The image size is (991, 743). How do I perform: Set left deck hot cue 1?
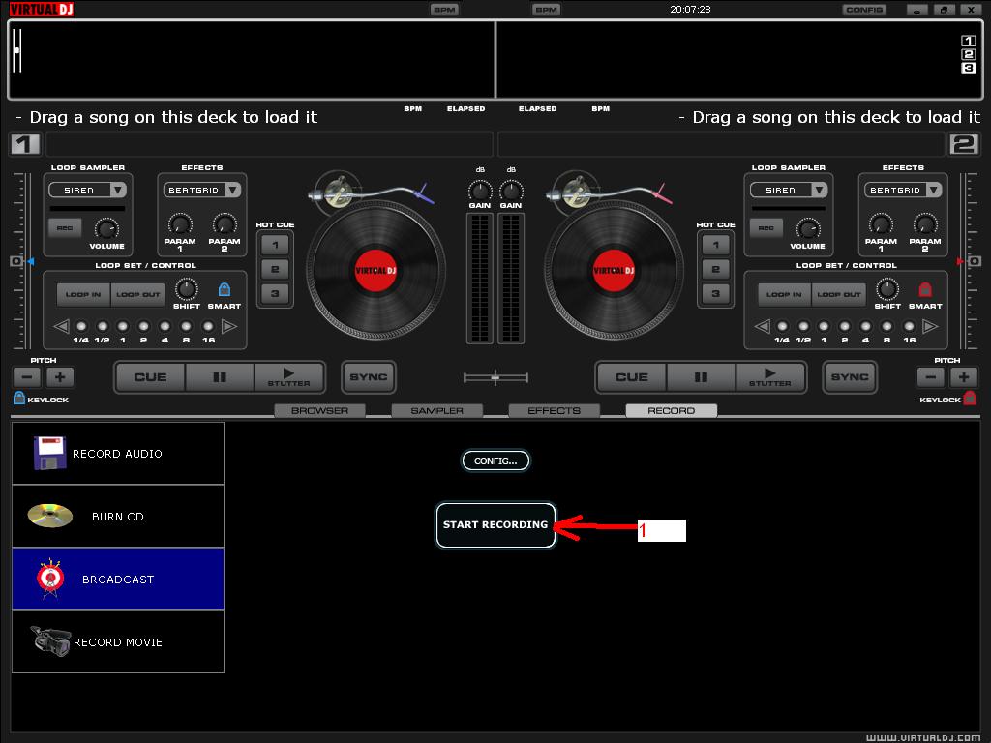[x=275, y=245]
